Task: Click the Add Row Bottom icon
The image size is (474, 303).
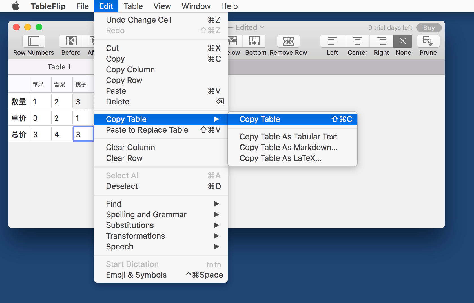Action: (x=254, y=41)
